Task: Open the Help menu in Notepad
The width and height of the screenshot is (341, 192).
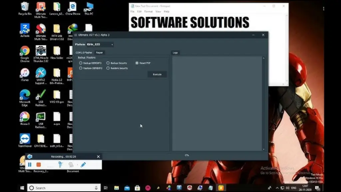Action: click(x=167, y=12)
